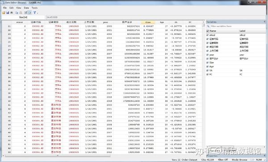
Task: Open the toolbar options dropdown arrow
Action: point(38,13)
